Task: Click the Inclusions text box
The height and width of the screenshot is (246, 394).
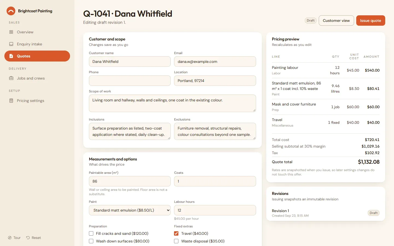Action: (x=130, y=131)
